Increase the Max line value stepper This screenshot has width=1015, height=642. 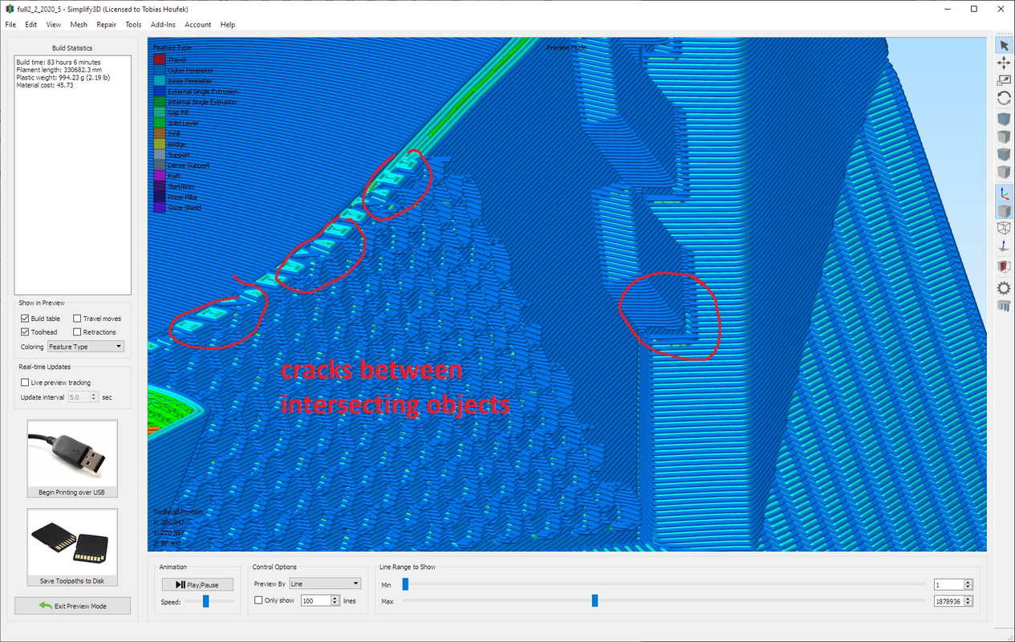coord(968,599)
